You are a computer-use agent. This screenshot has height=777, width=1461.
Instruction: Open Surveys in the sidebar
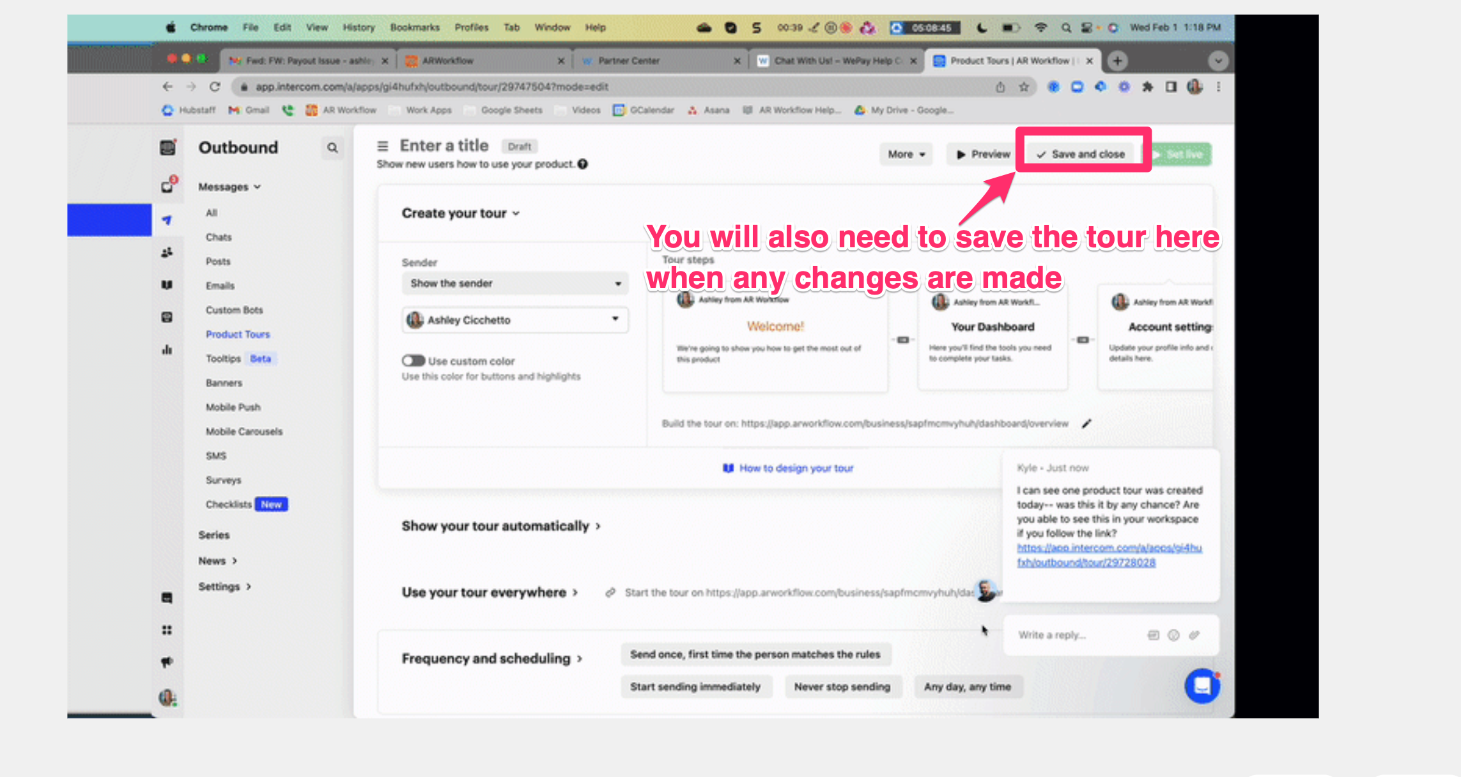click(224, 480)
